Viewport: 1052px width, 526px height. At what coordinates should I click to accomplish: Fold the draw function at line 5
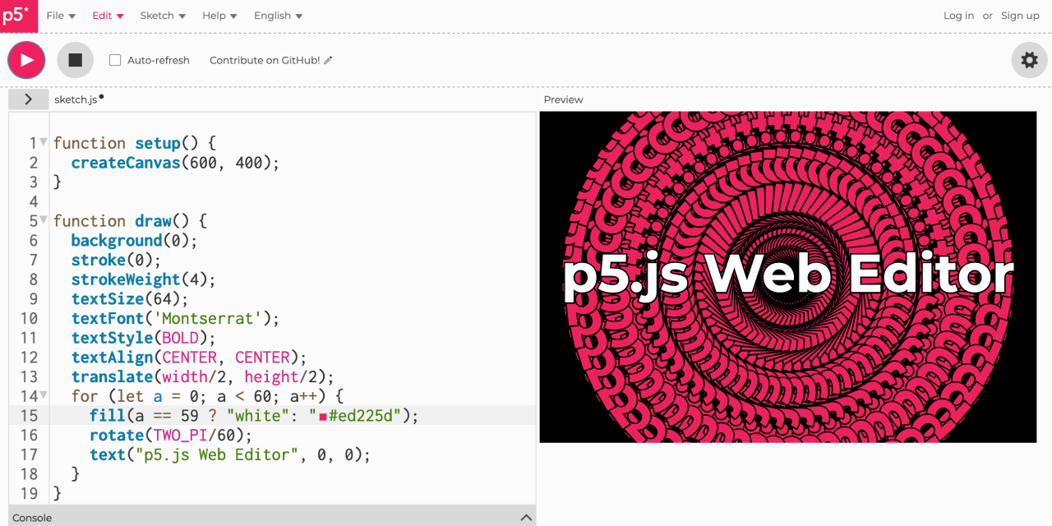(44, 220)
